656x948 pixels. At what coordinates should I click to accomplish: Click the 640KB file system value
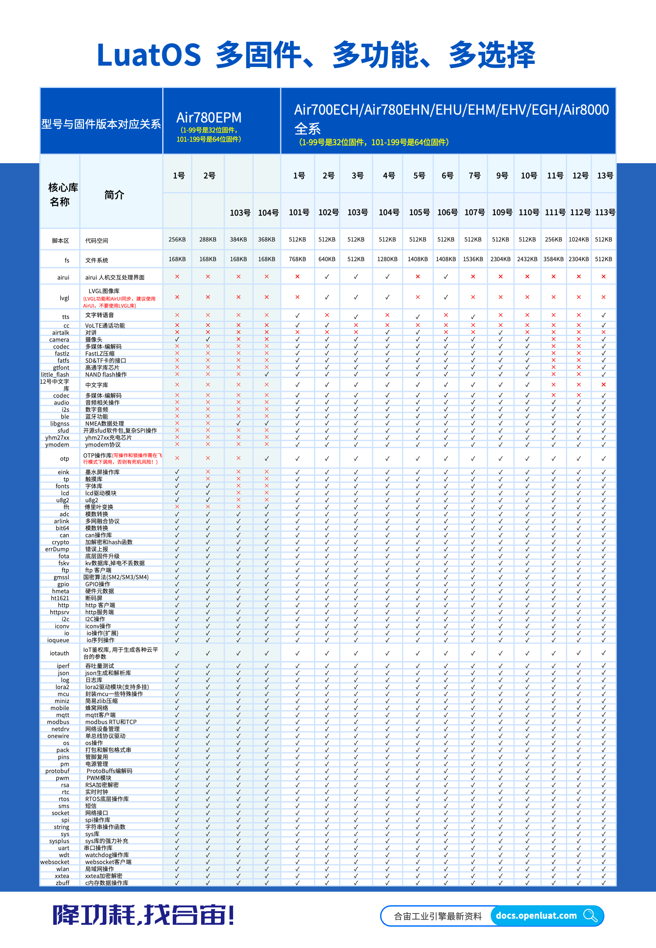pyautogui.click(x=327, y=259)
